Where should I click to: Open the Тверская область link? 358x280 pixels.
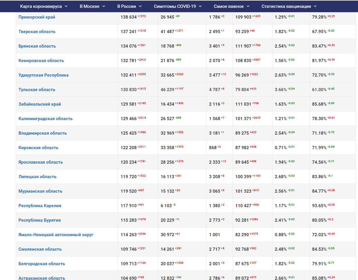pyautogui.click(x=37, y=32)
